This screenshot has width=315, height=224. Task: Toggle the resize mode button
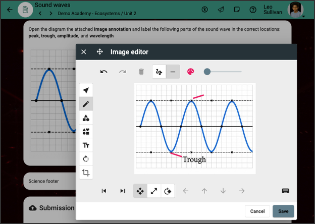(154, 191)
